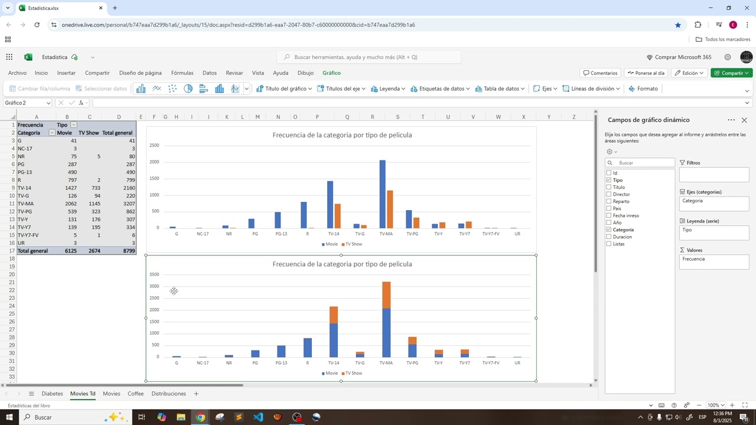Open the Distribuciones sheet tab

[169, 394]
